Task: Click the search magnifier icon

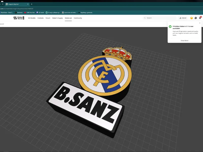Action: [145, 18]
